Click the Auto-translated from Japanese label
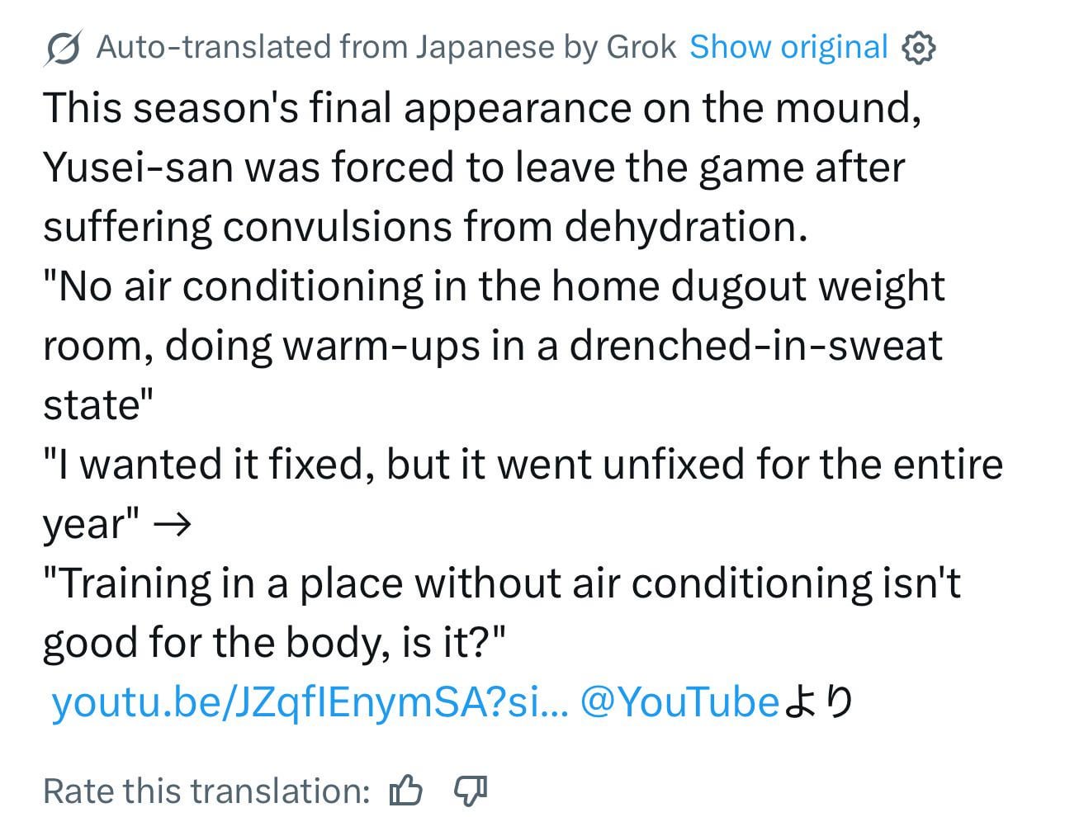 pos(386,46)
